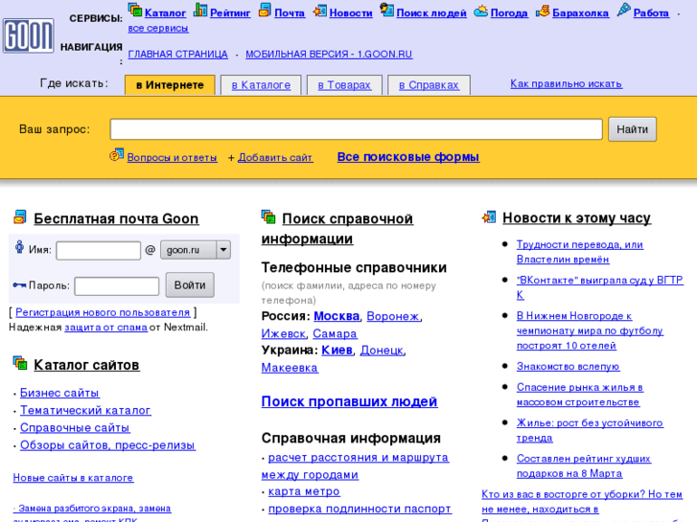Select Киев phone directory link
Screen dimensions: 697x522
[x=337, y=350]
